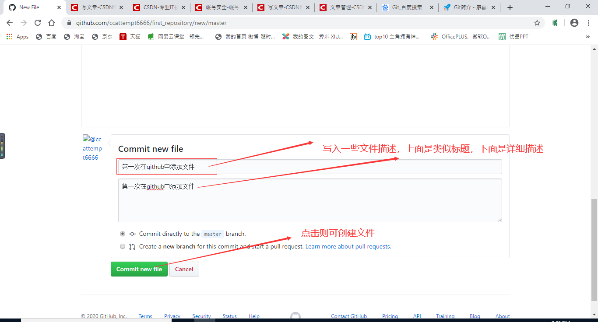
Task: Click the GitHub logo in the page footer
Action: pyautogui.click(x=295, y=315)
